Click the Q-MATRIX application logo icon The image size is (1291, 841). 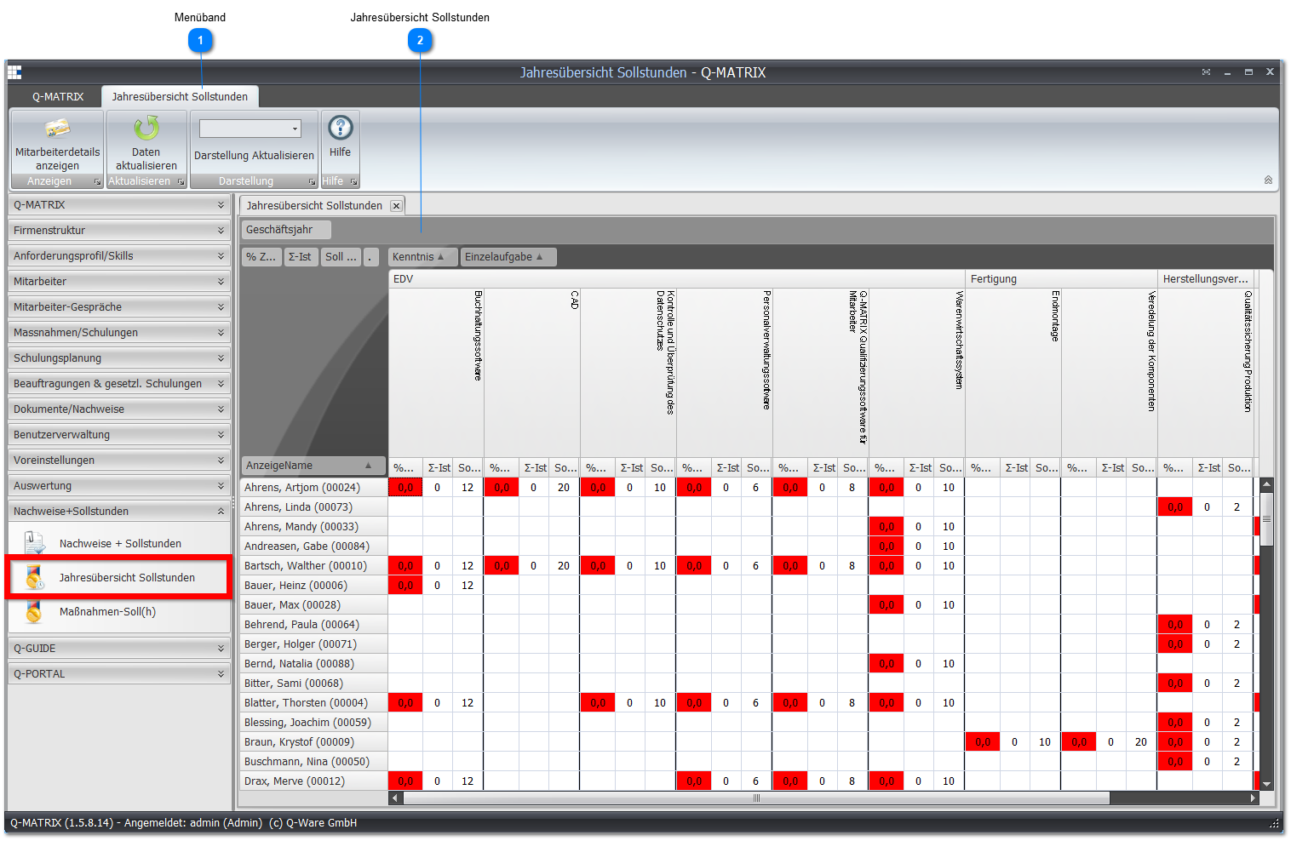(14, 72)
